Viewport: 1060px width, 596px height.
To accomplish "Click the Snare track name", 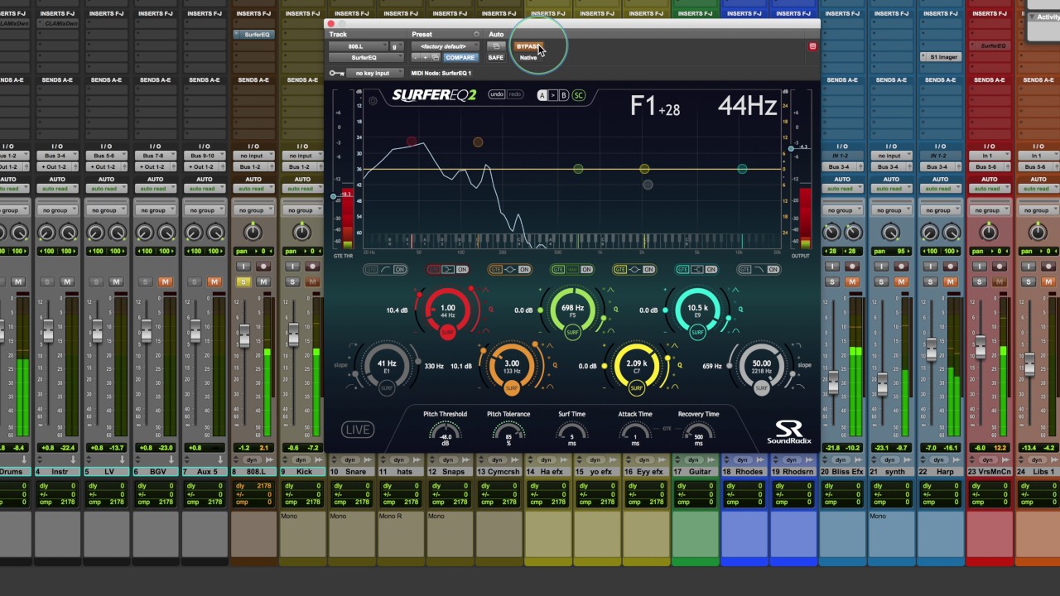I will [x=356, y=472].
